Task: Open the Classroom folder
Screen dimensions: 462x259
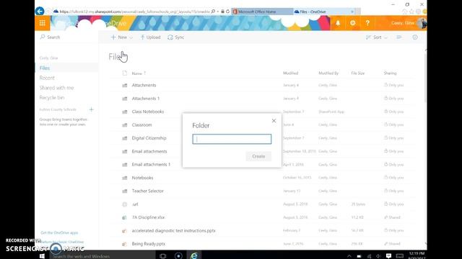Action: (142, 124)
